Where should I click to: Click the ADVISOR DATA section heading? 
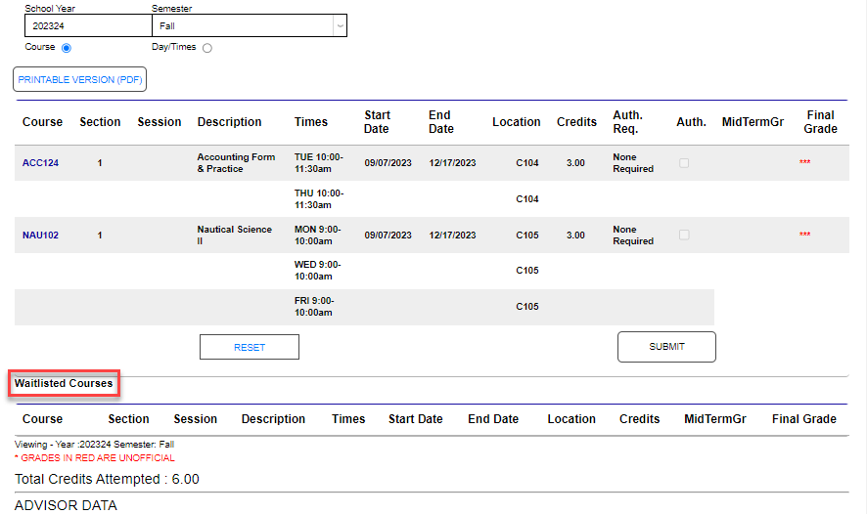(x=66, y=505)
